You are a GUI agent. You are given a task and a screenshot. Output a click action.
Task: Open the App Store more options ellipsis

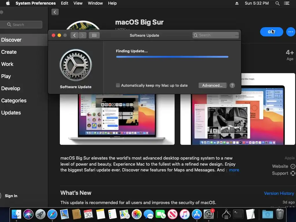[291, 32]
